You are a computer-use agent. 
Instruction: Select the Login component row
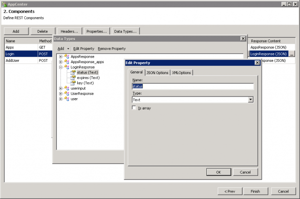point(28,54)
